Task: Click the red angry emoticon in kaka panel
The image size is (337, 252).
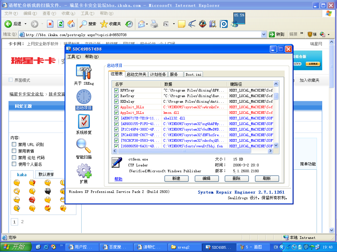Action: [x=32, y=199]
